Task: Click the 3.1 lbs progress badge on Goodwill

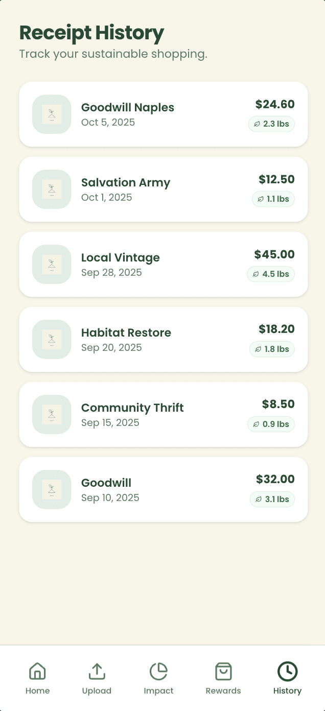Action: [272, 499]
